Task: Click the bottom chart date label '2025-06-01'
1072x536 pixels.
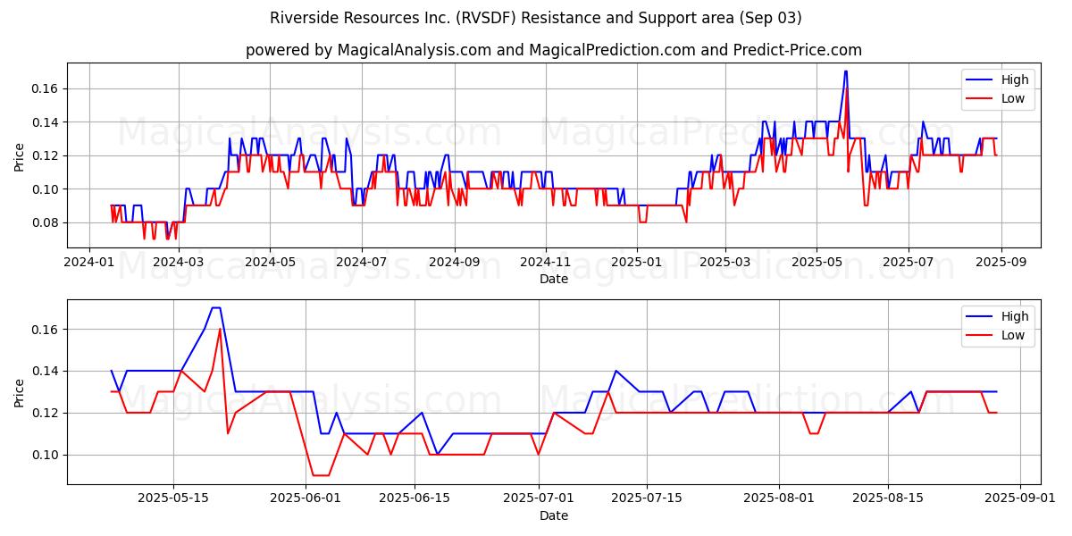Action: [306, 499]
